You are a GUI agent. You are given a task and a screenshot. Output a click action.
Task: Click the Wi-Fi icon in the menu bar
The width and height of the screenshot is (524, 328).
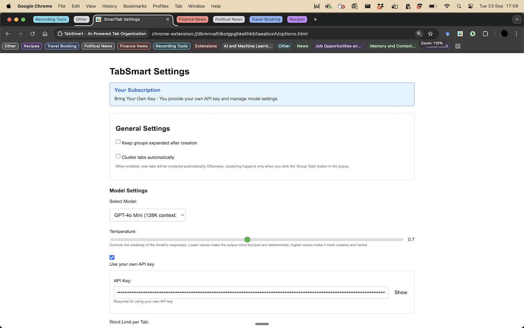click(447, 6)
